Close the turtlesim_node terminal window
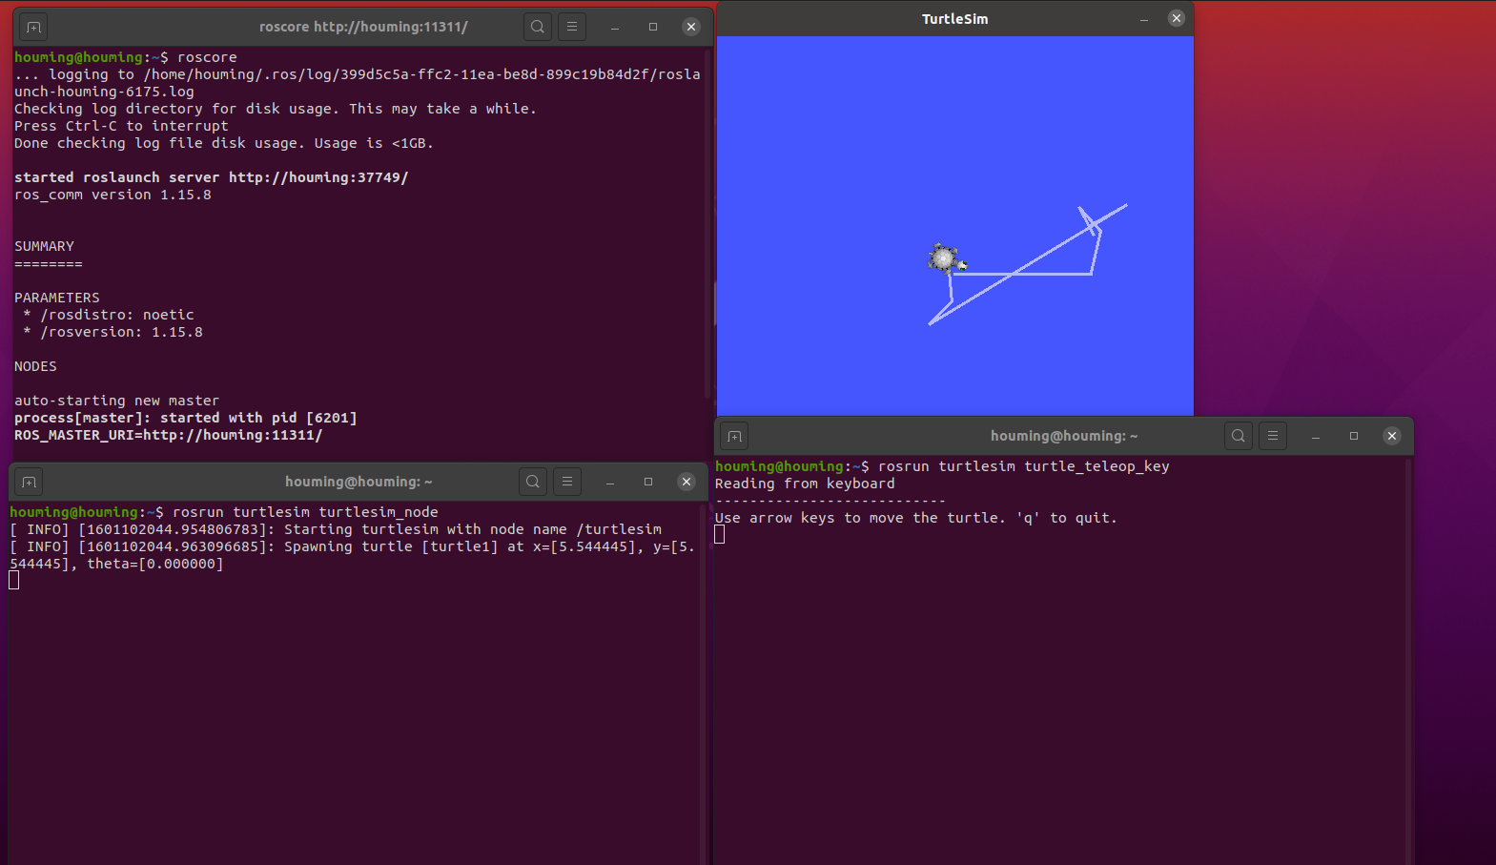This screenshot has height=865, width=1496. click(x=687, y=482)
